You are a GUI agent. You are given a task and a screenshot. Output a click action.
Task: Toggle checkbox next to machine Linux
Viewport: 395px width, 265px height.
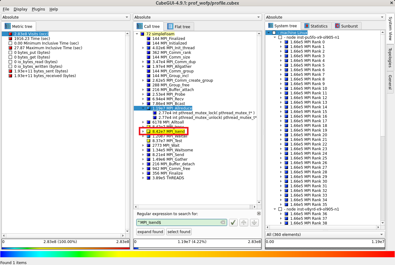[274, 33]
